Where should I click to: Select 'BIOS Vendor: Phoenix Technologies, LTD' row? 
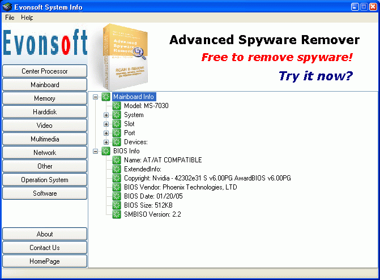coord(181,187)
